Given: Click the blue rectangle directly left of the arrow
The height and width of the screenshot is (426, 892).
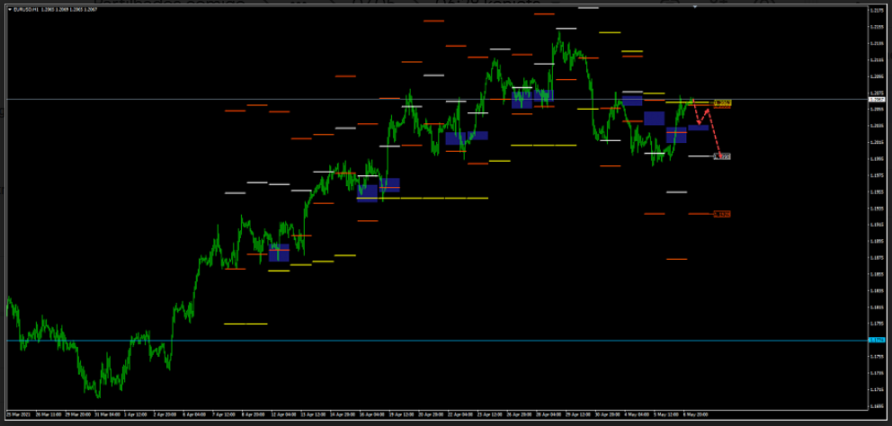Looking at the screenshot, I should 698,128.
